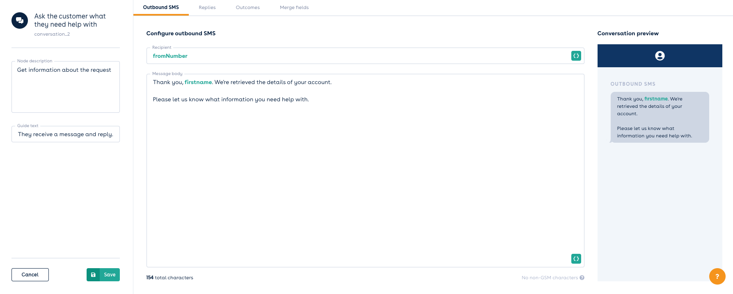
Task: Switch to the Outbound SMS tab
Action: point(161,7)
